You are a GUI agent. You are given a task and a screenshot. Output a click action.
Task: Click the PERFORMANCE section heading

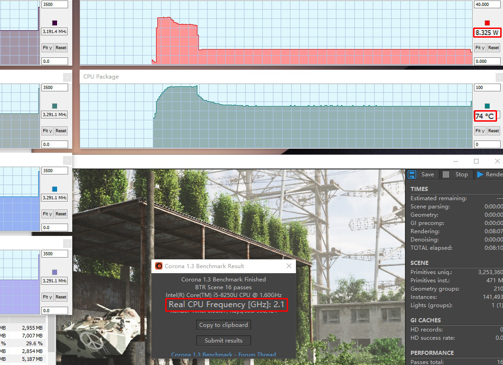432,353
